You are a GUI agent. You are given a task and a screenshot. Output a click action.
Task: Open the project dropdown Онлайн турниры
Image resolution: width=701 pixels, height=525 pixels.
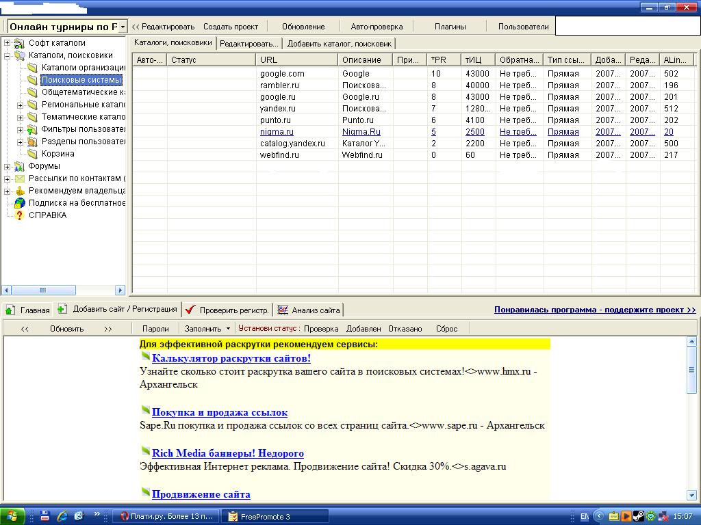click(x=123, y=27)
